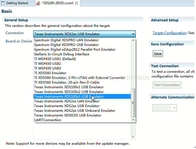Image resolution: width=196 pixels, height=149 pixels.
Task: Select Spectrum Digital eZdsp2812 Parallel Port Emulator
Action: coord(82,49)
